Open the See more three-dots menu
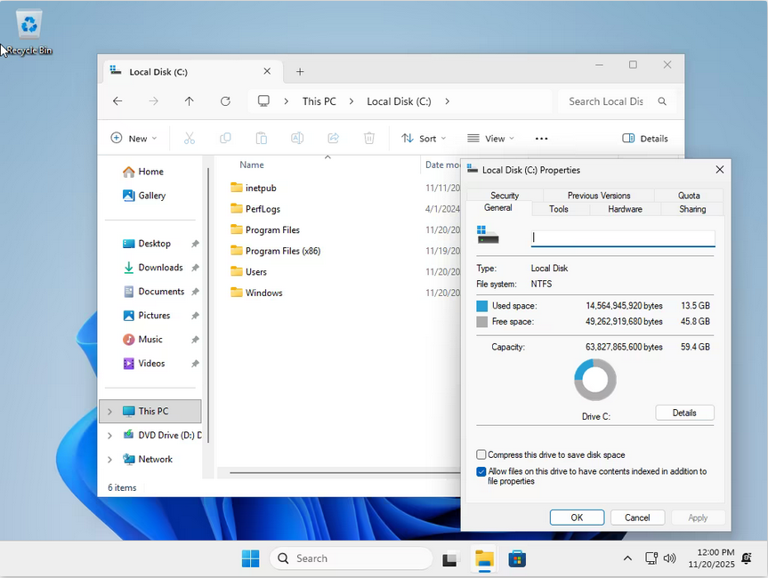This screenshot has width=768, height=578. point(541,139)
